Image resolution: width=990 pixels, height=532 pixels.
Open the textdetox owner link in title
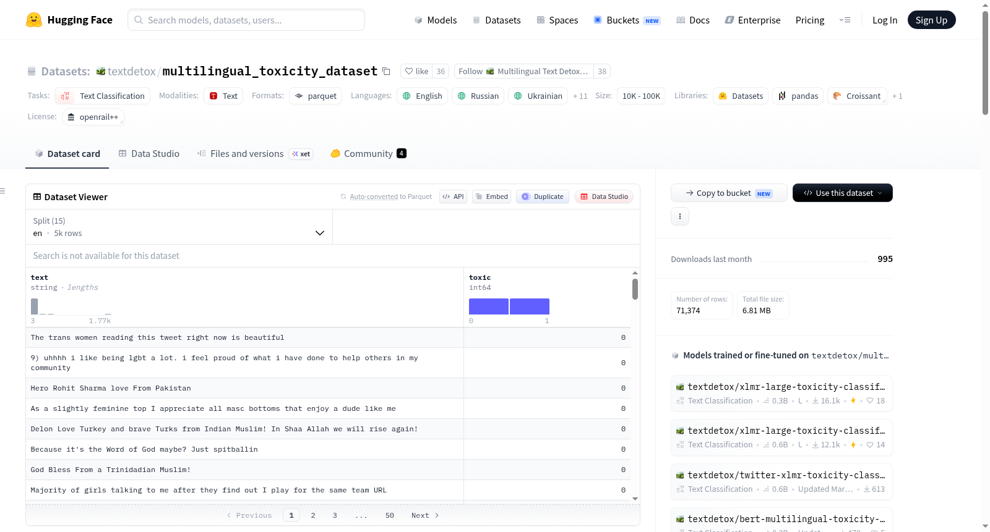[x=132, y=71]
